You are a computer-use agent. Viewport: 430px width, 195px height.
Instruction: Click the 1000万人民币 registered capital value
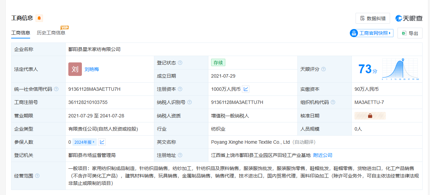click(x=226, y=89)
